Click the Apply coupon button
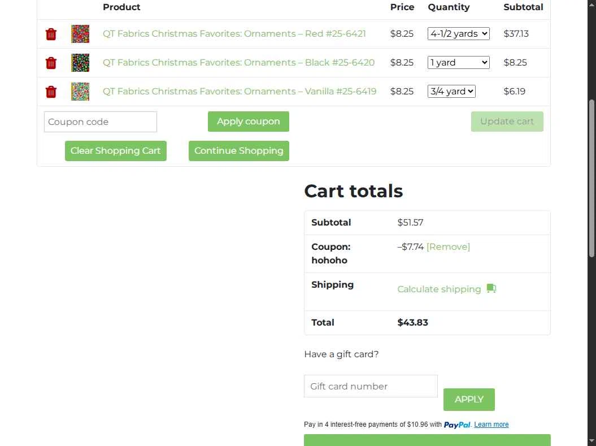The image size is (596, 446). point(249,122)
